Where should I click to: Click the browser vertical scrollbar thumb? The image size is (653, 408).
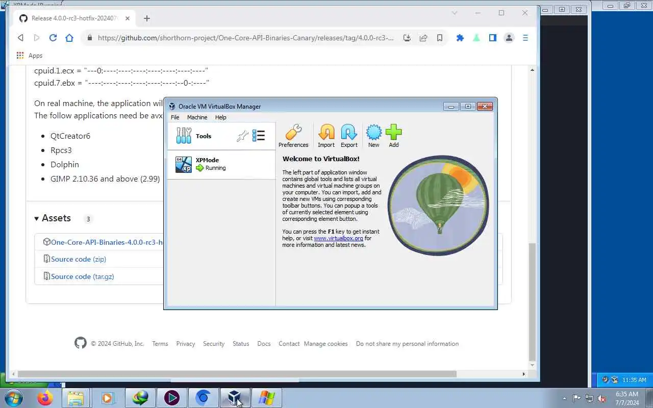click(532, 301)
